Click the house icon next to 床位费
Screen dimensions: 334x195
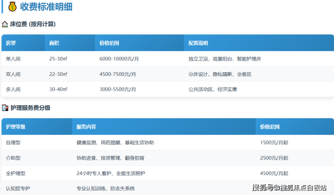coord(5,24)
